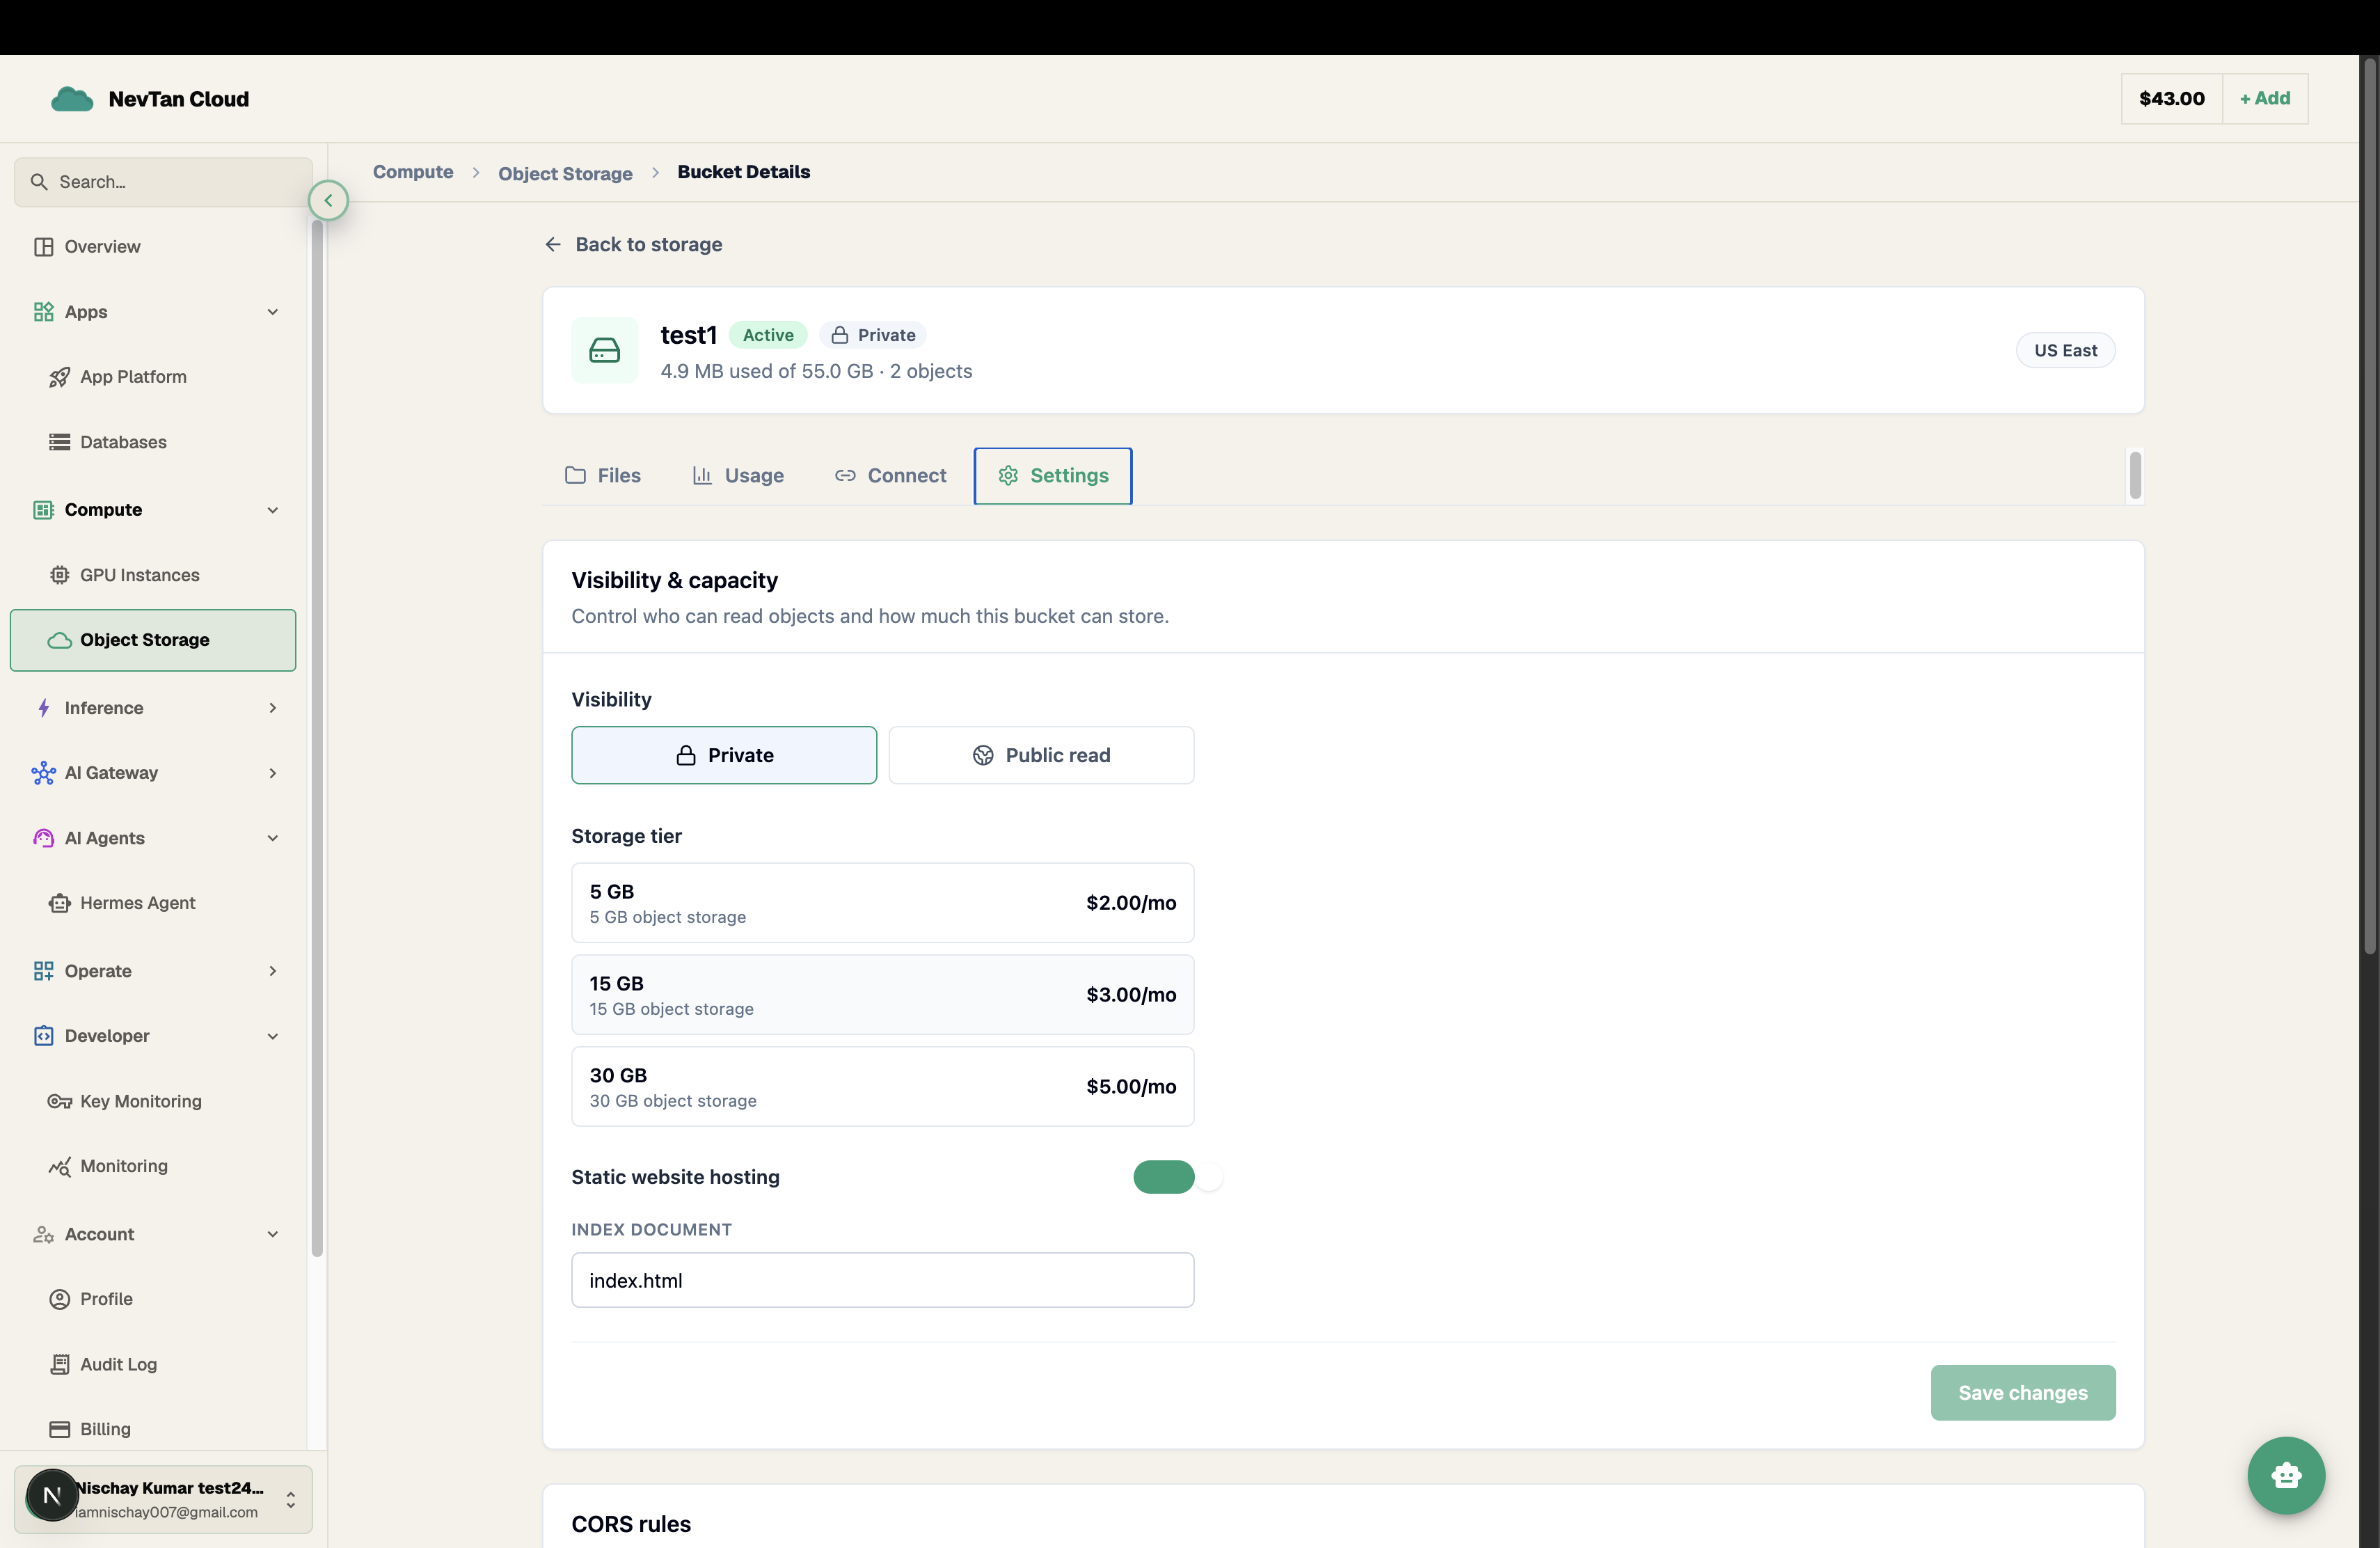Open Monitoring via its chart icon

(x=59, y=1166)
